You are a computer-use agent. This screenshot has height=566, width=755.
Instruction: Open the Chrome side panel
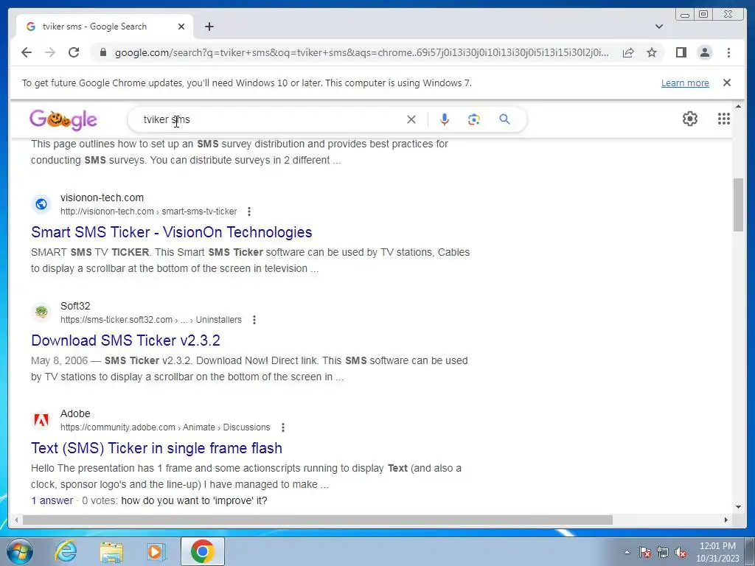pyautogui.click(x=681, y=52)
